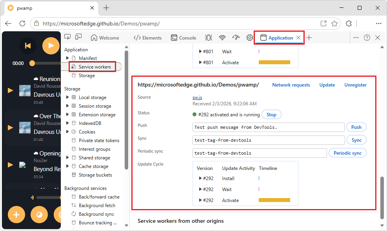
Task: Add another DevTools tool with plus icon
Action: 309,38
